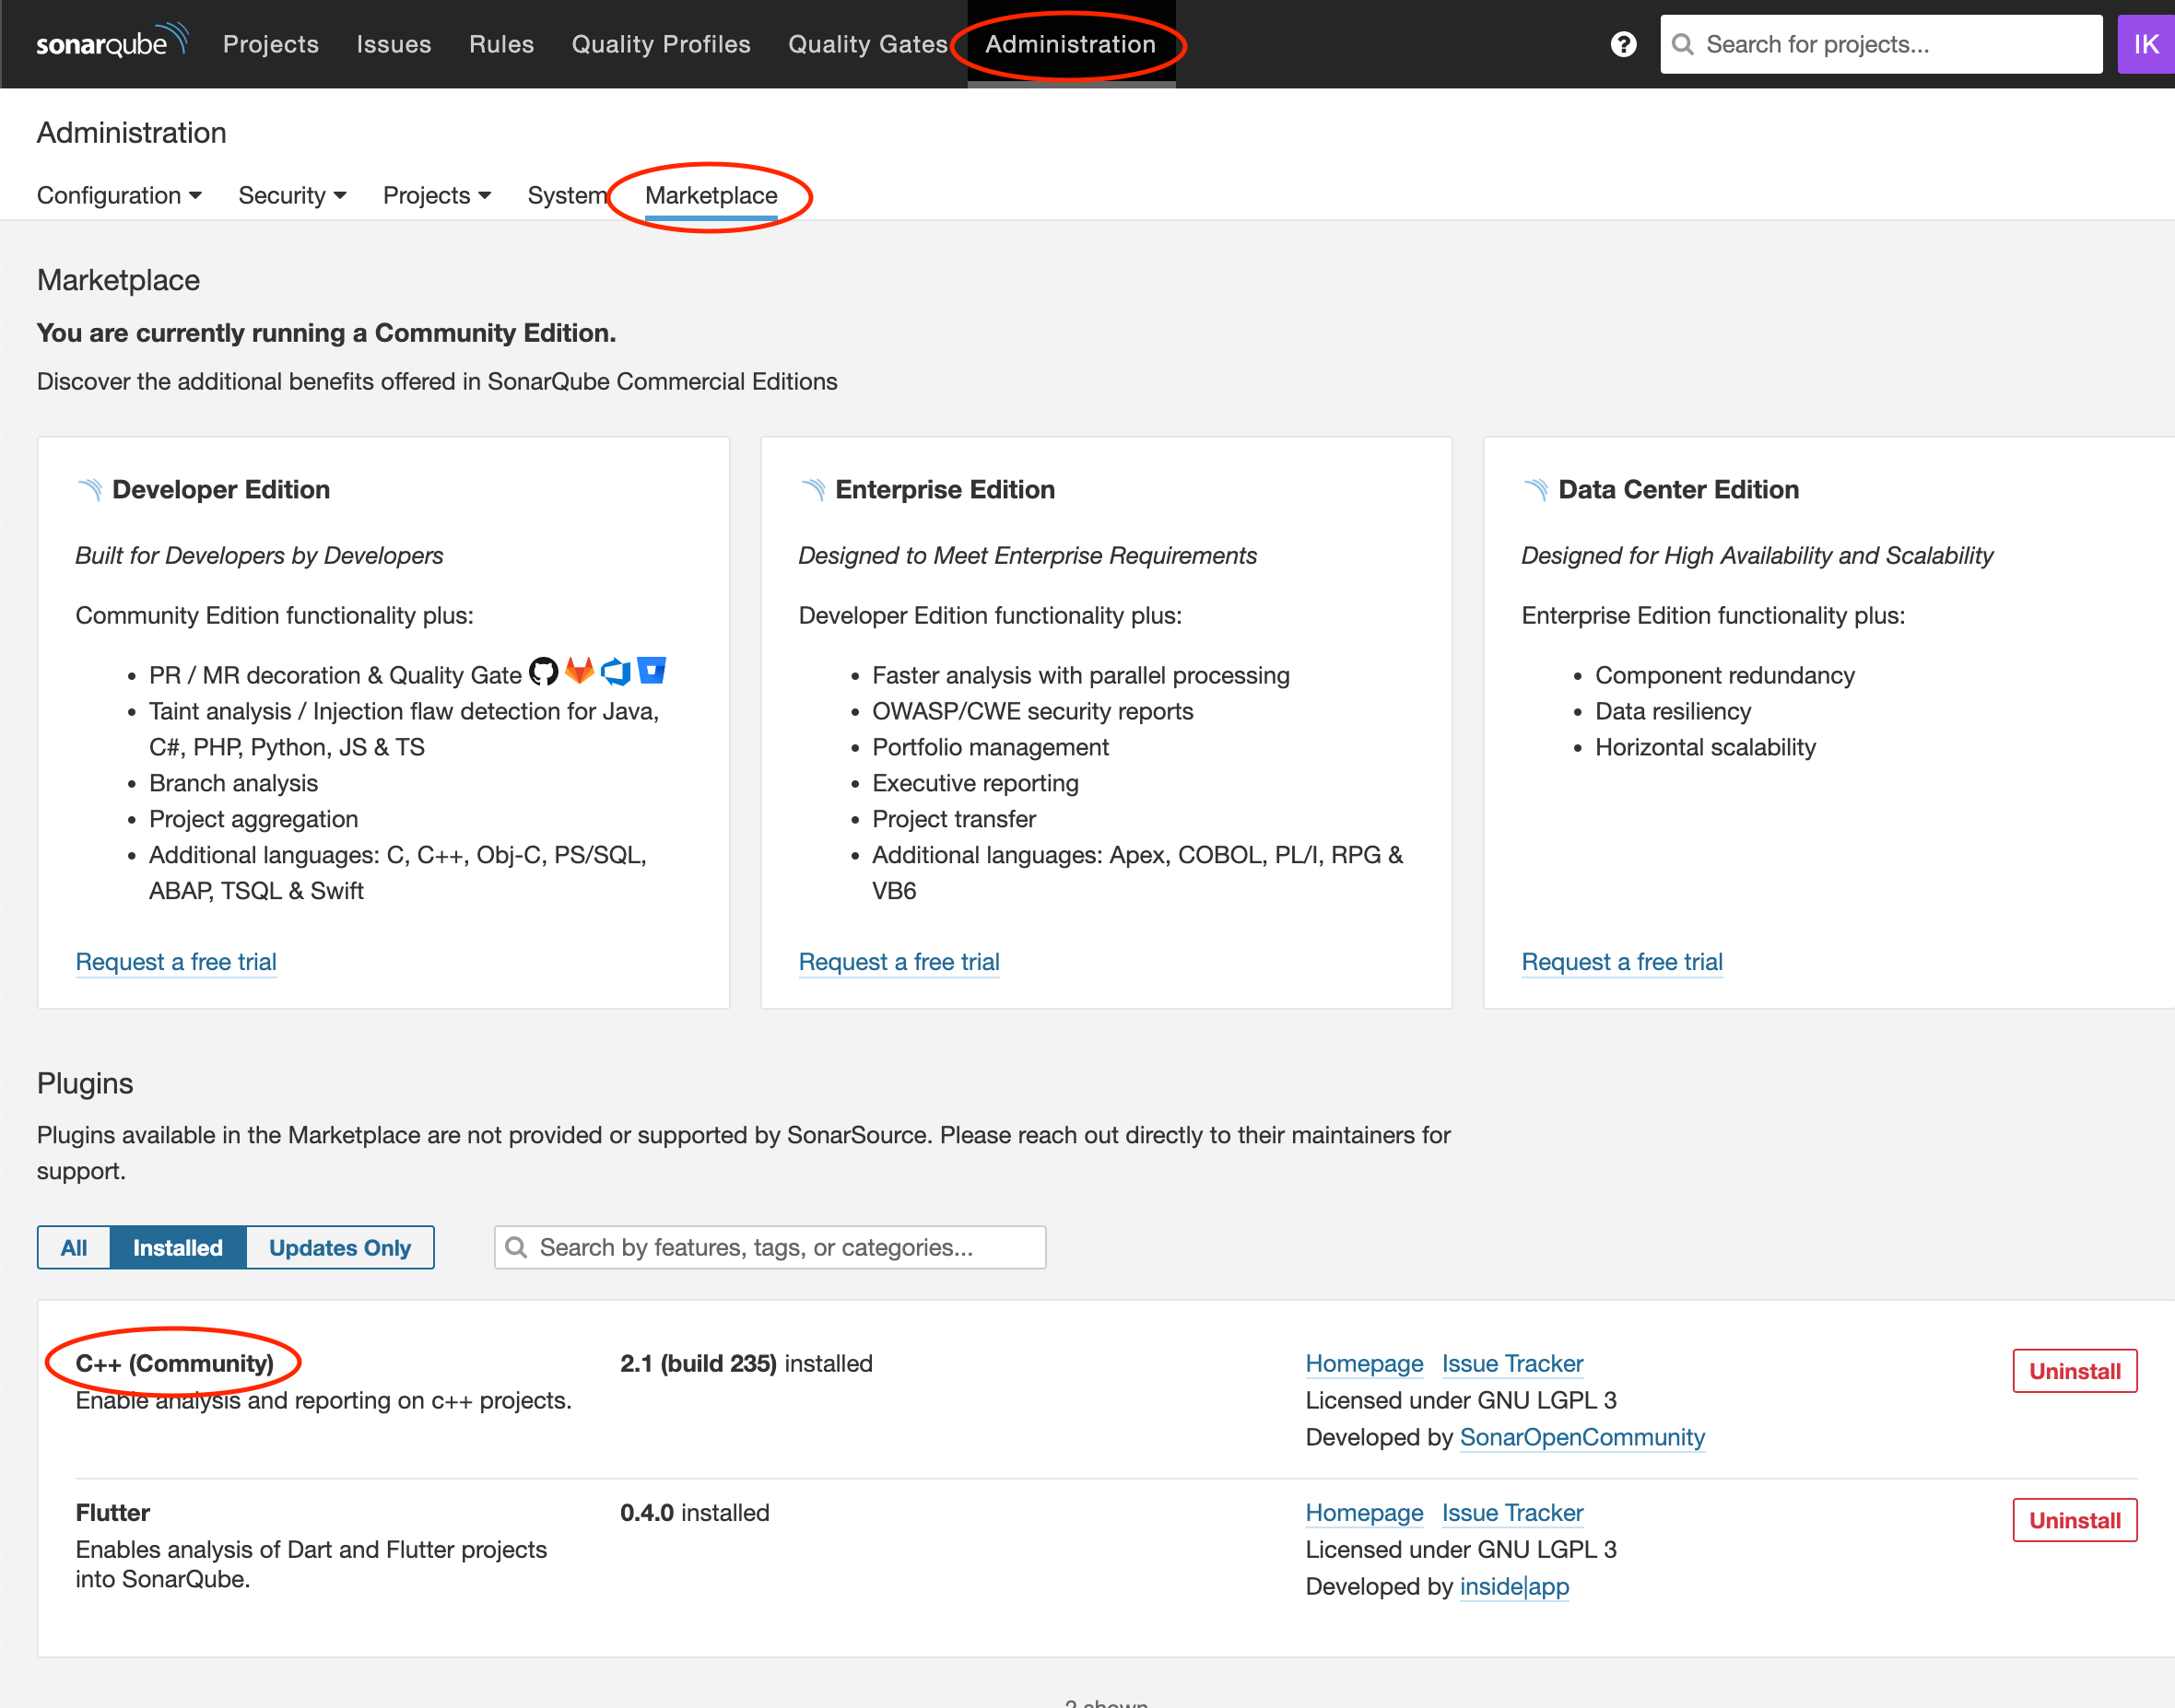The image size is (2175, 1708).
Task: Click the Azure DevOps icon
Action: pos(616,671)
